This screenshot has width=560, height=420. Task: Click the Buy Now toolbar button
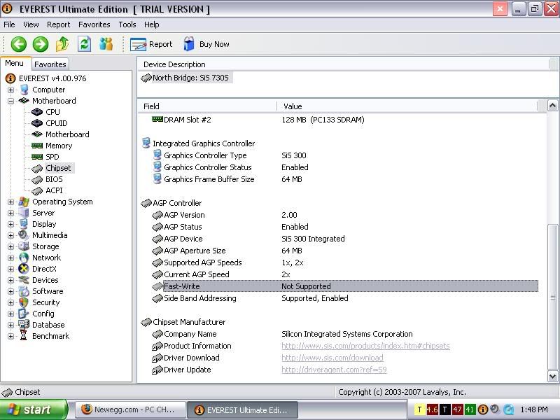tap(206, 44)
